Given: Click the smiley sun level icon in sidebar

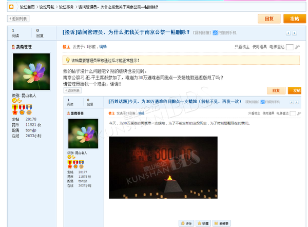Looking at the screenshot, I should coord(14,101).
